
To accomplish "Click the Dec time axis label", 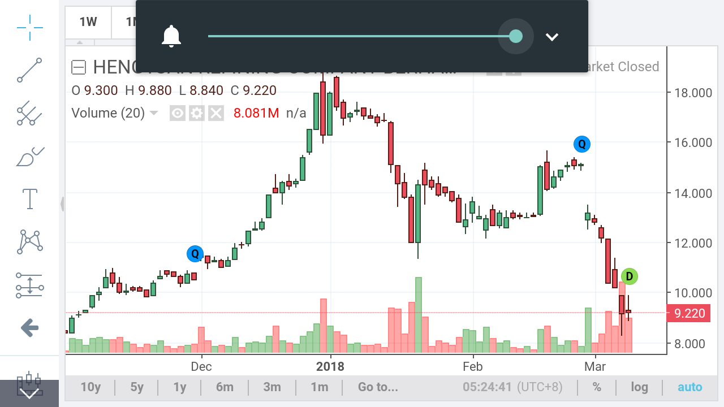I will click(201, 366).
